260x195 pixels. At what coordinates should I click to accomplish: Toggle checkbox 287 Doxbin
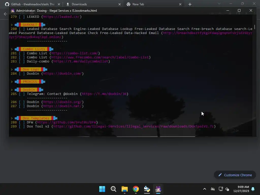click(x=22, y=106)
